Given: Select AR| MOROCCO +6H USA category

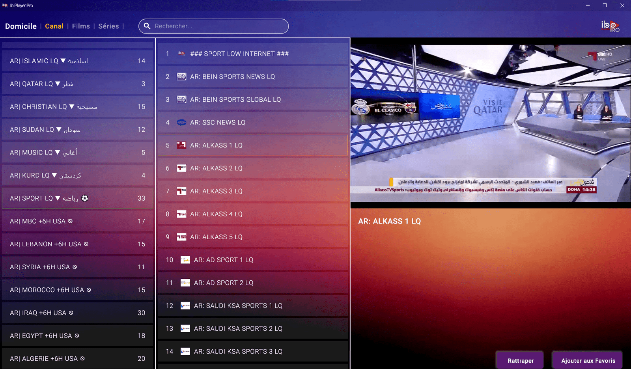Looking at the screenshot, I should [78, 290].
